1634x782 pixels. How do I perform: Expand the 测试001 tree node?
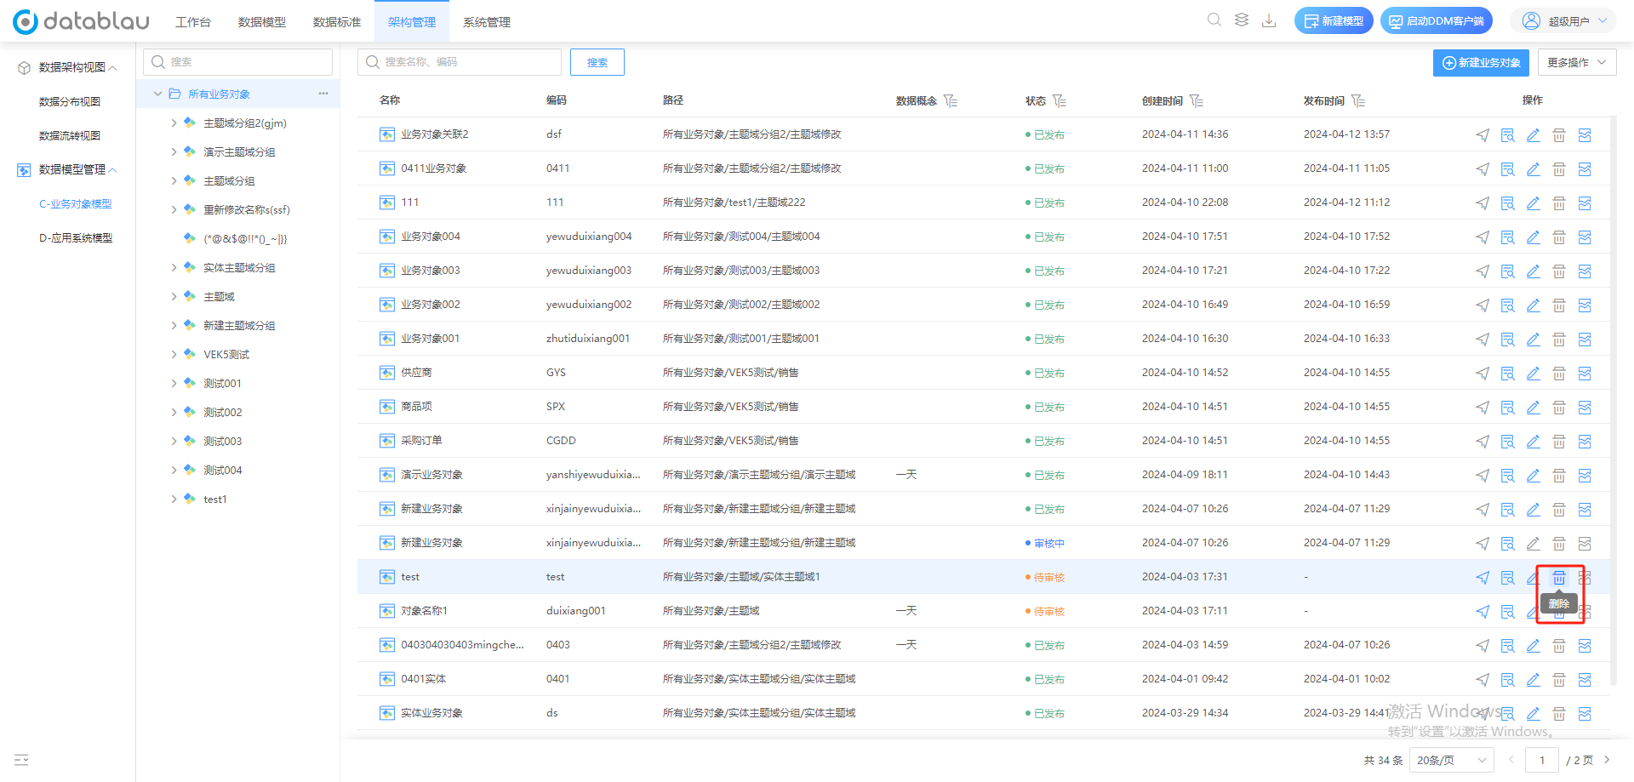pos(174,384)
